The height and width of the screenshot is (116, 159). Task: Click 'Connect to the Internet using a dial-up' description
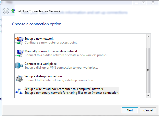pyautogui.click(x=59, y=80)
